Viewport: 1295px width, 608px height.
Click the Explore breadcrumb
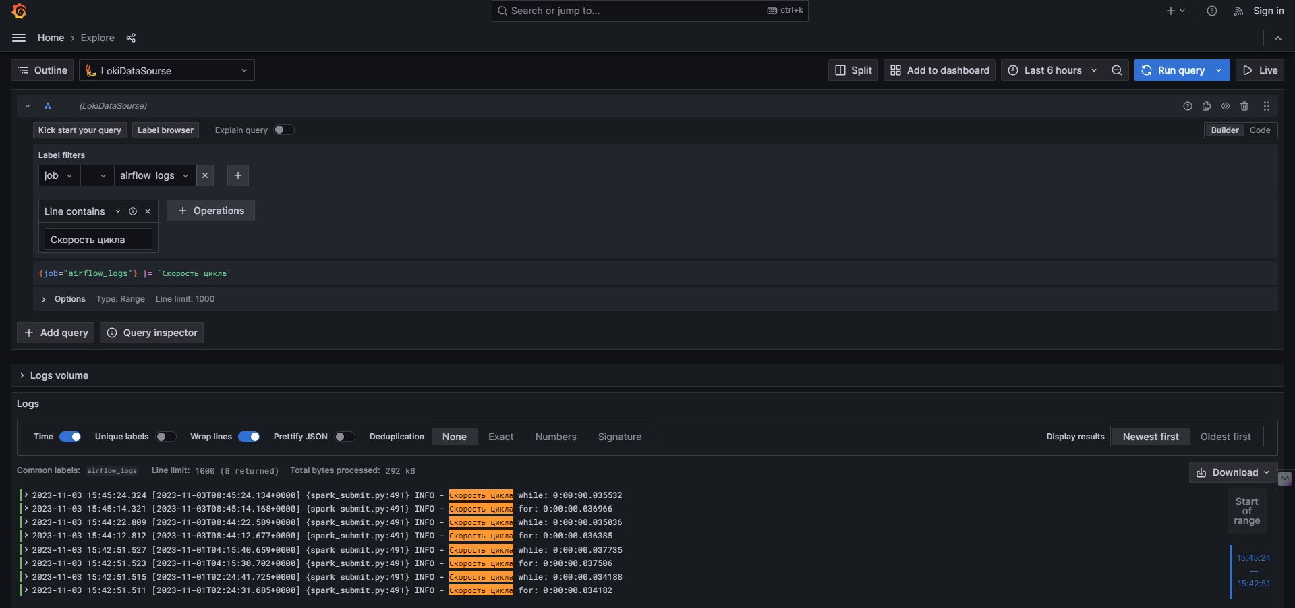(x=98, y=38)
